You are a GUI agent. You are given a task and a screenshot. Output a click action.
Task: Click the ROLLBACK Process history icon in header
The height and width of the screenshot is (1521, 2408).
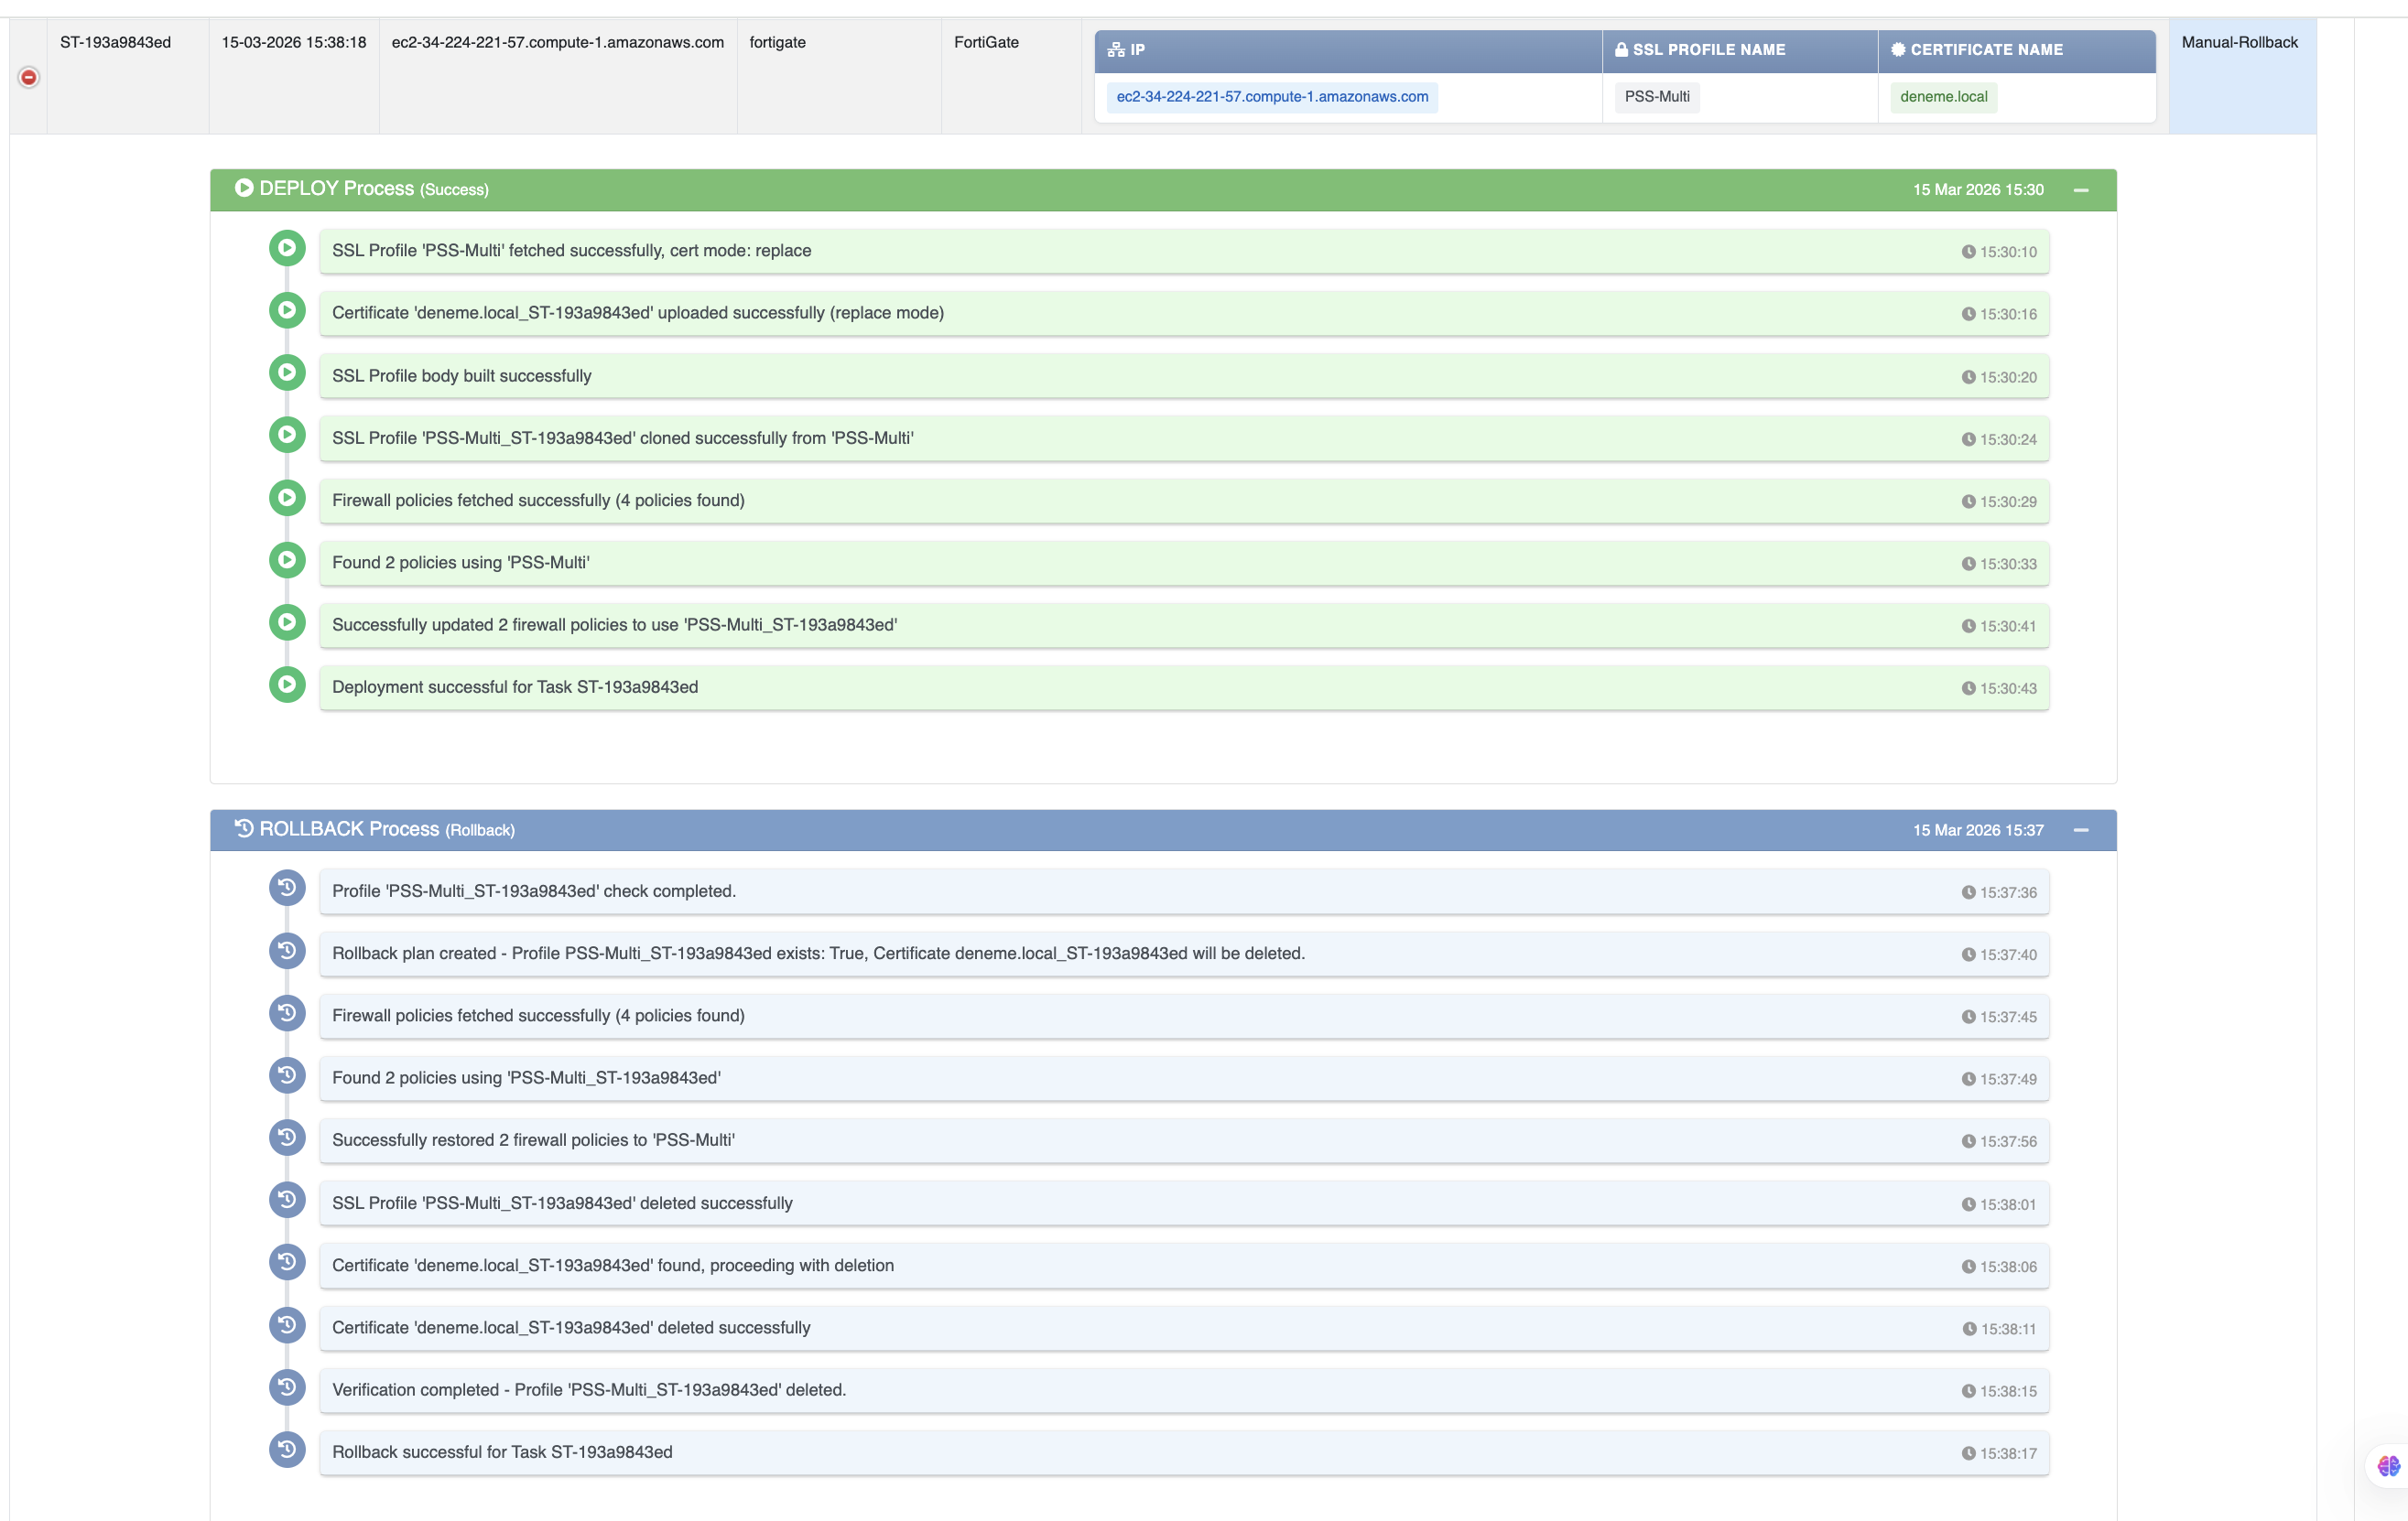click(244, 828)
